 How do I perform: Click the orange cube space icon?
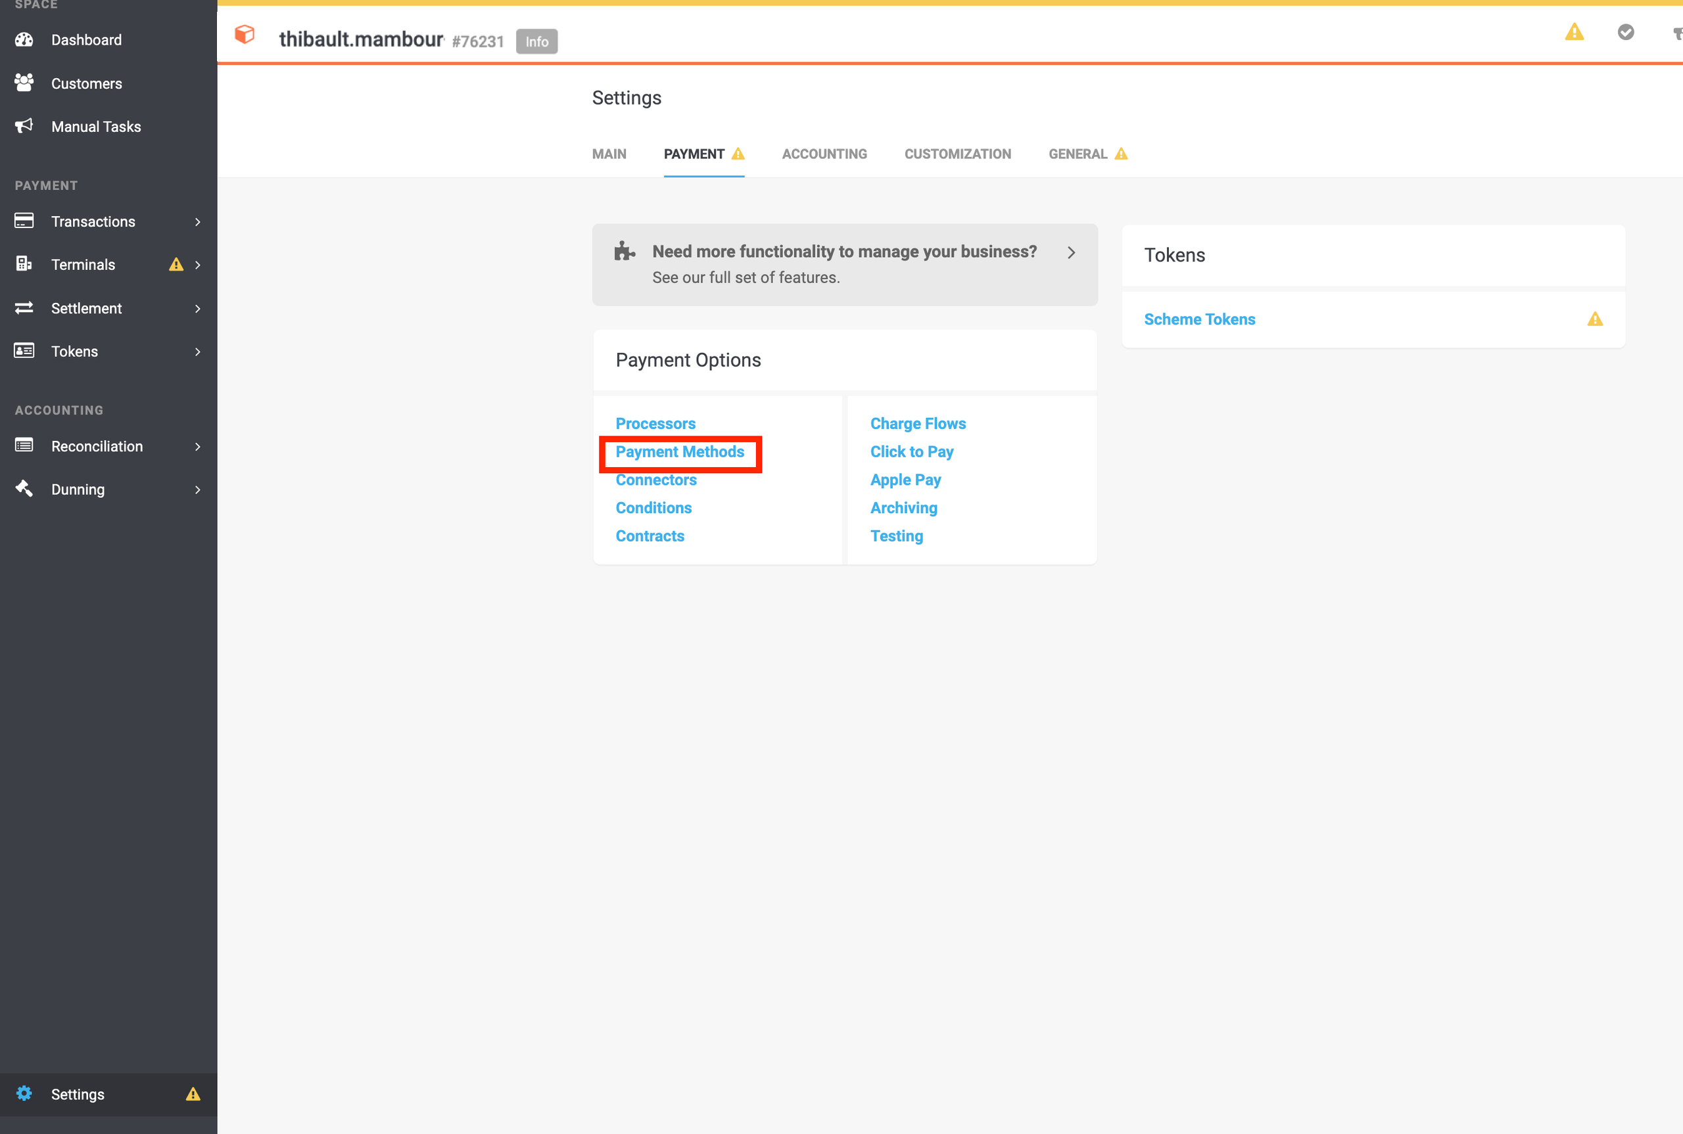point(245,34)
